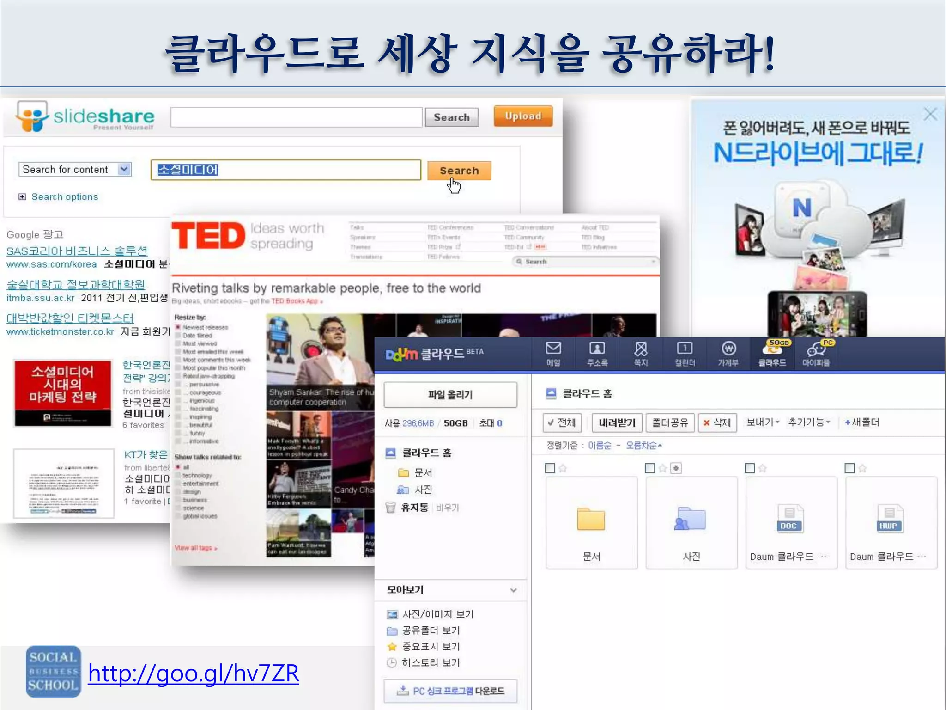
Task: Star the HWP file as important
Action: (862, 468)
